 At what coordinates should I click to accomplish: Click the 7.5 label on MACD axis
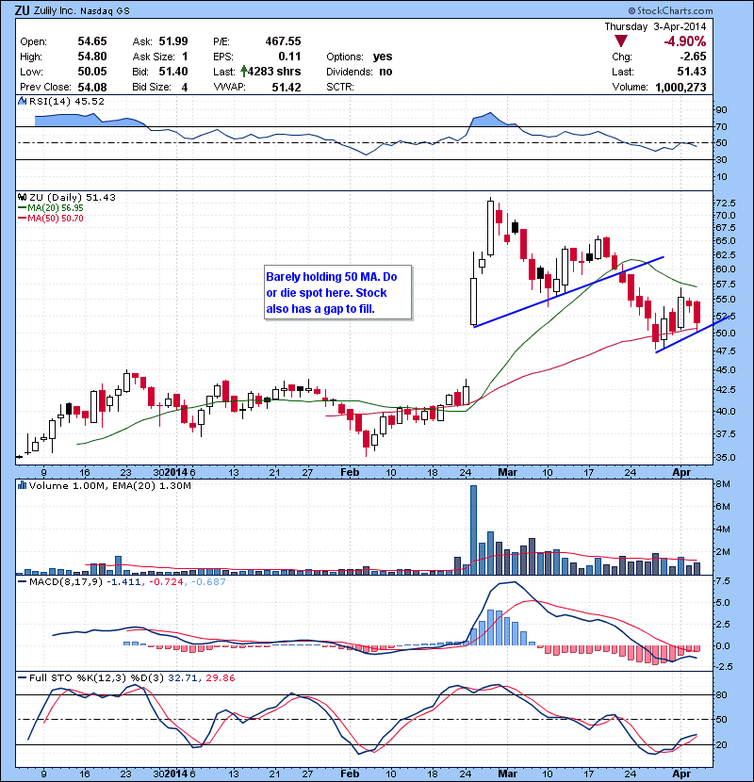pyautogui.click(x=723, y=581)
